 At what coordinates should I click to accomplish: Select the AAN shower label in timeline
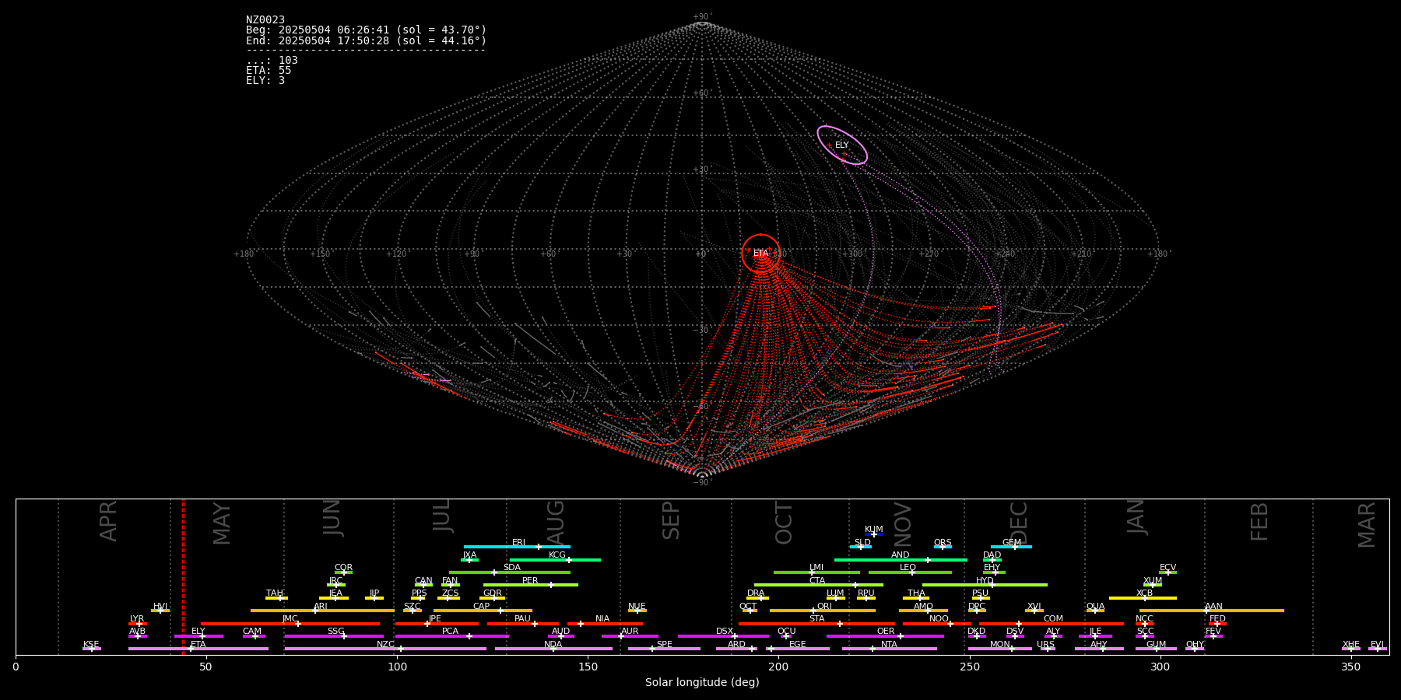[x=1213, y=607]
